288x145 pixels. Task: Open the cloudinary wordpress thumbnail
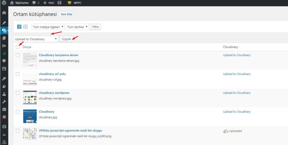point(30,97)
